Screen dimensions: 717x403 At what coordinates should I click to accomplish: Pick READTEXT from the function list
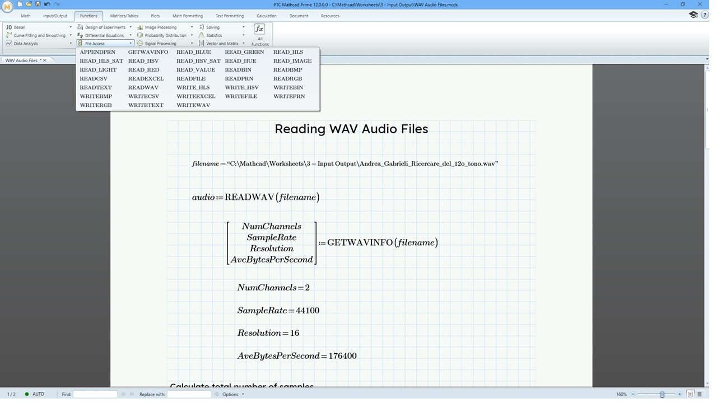[96, 87]
